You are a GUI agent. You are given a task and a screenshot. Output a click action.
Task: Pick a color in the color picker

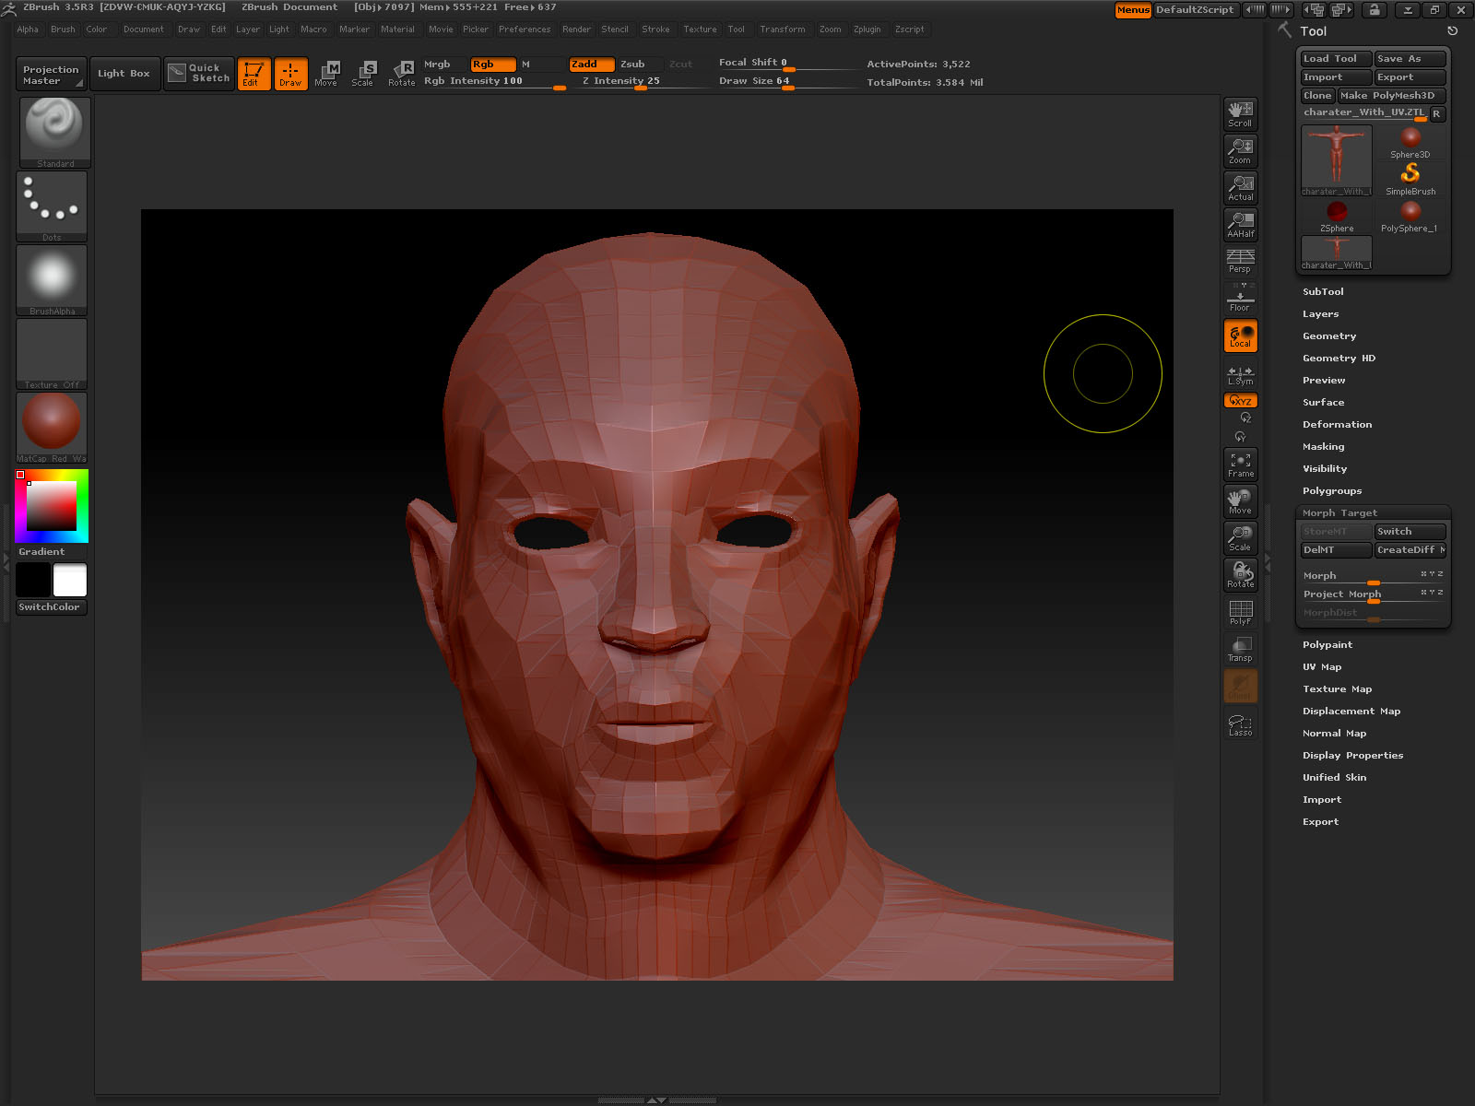pos(52,506)
